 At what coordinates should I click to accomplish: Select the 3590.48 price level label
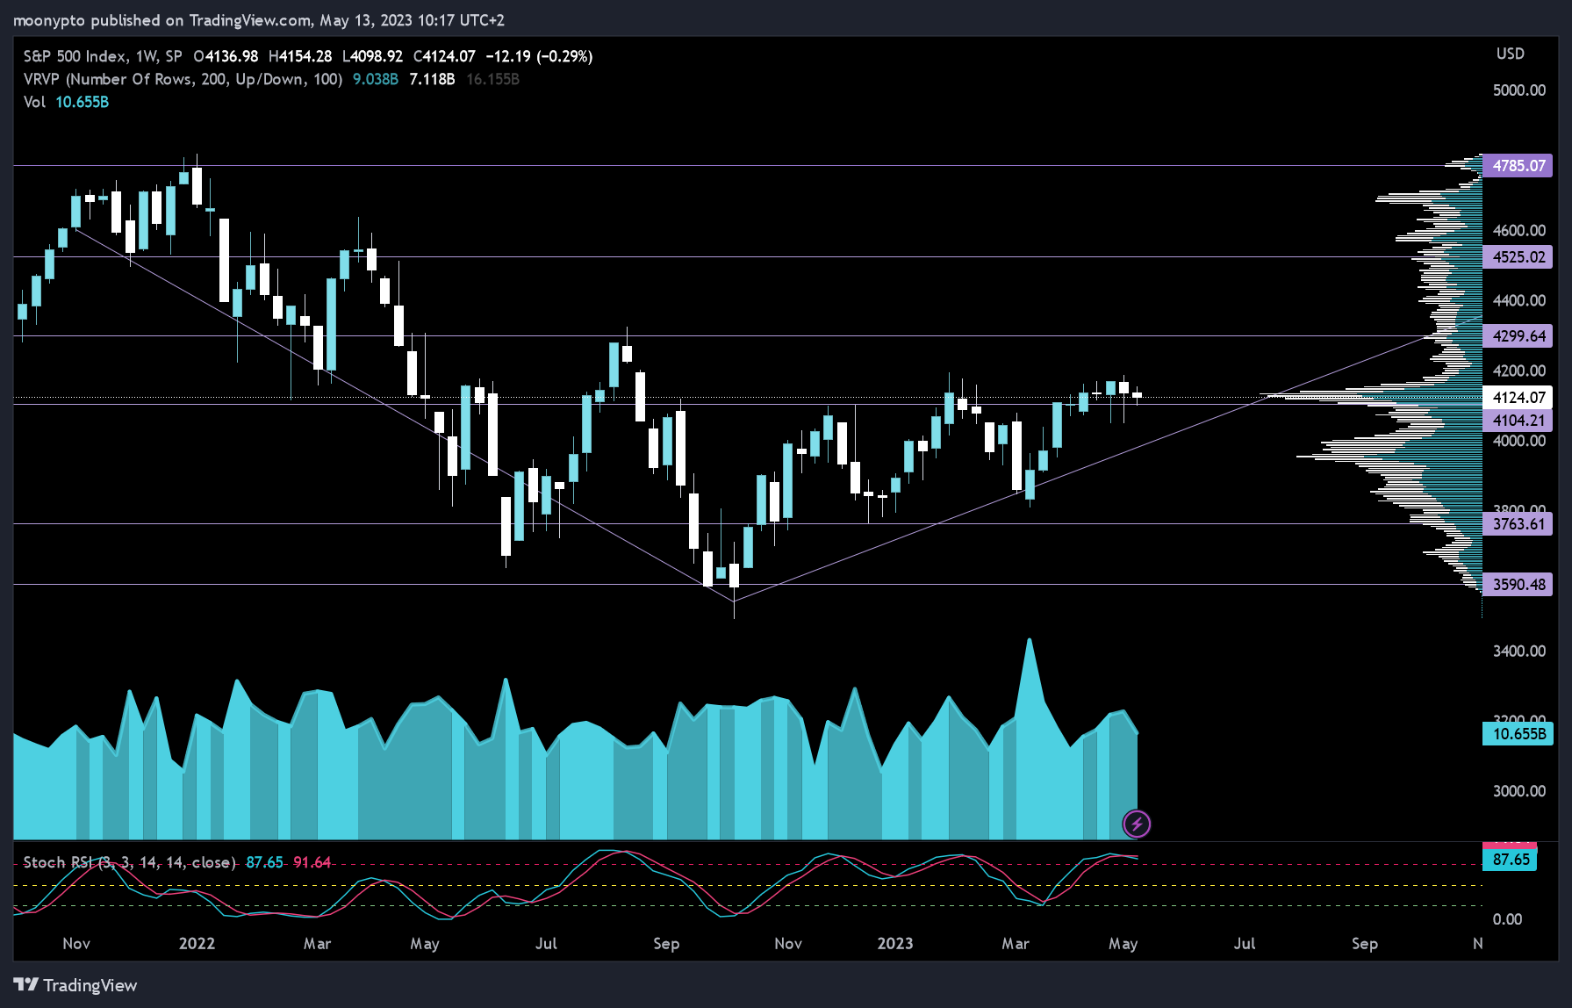click(1518, 584)
